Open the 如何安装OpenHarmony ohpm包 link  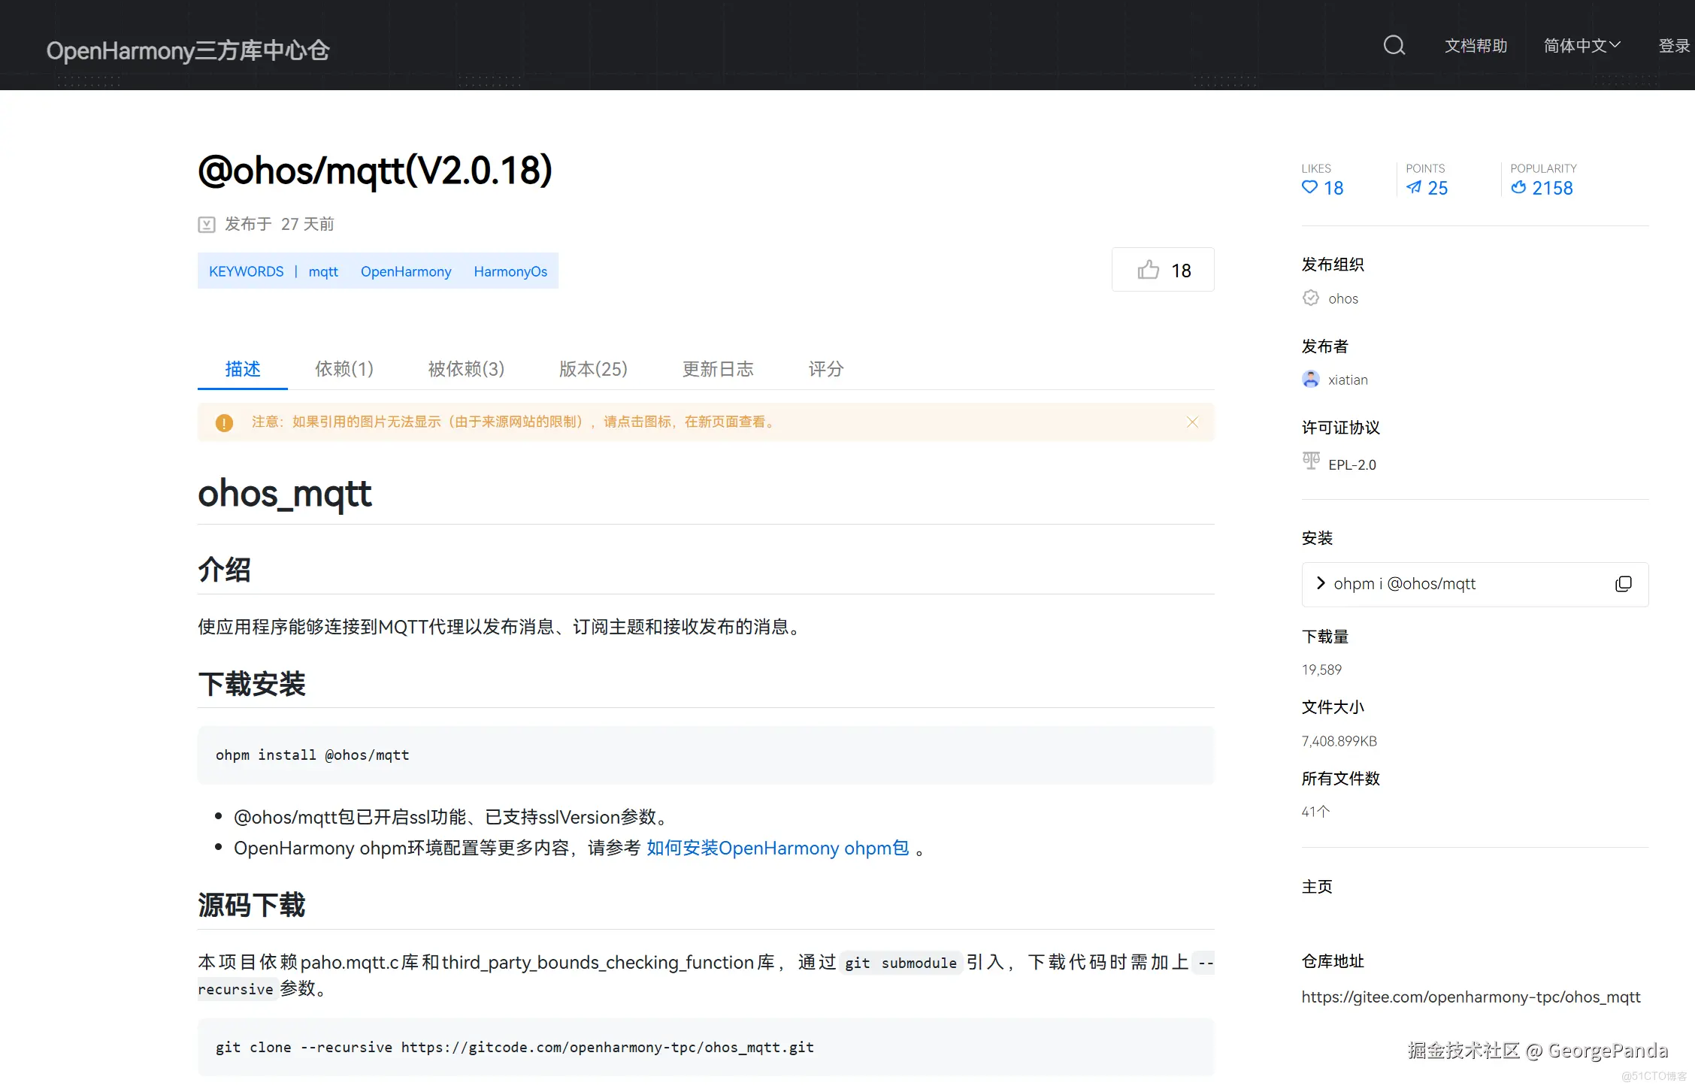click(777, 849)
